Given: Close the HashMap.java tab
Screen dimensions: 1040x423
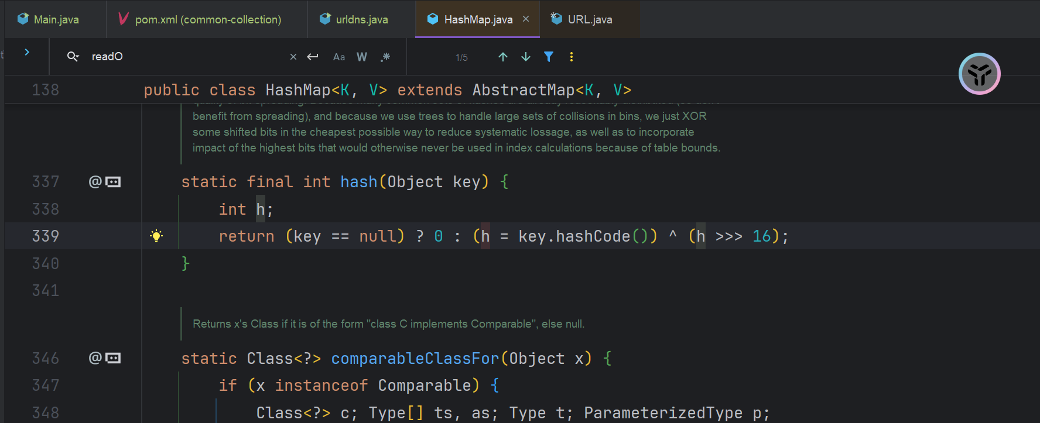Looking at the screenshot, I should pos(526,19).
